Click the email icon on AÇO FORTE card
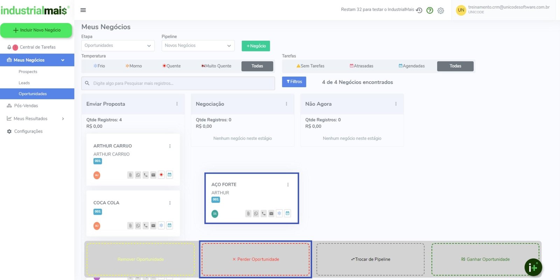The image size is (560, 280). click(271, 213)
